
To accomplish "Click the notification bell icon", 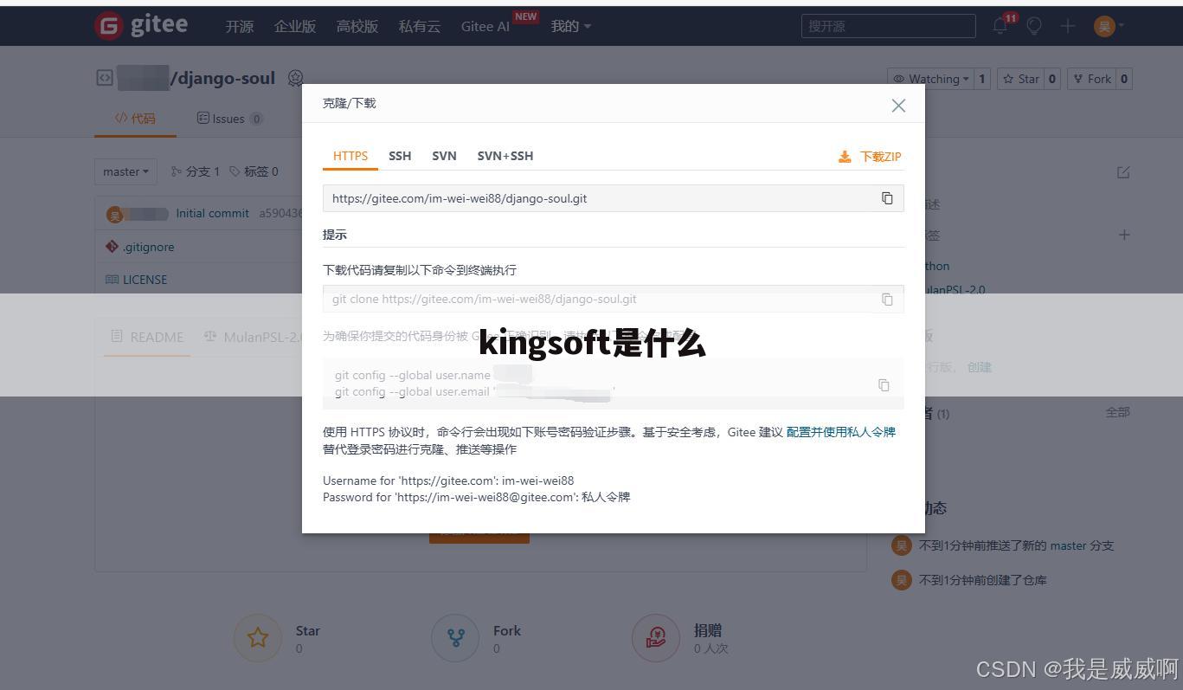I will point(1000,26).
